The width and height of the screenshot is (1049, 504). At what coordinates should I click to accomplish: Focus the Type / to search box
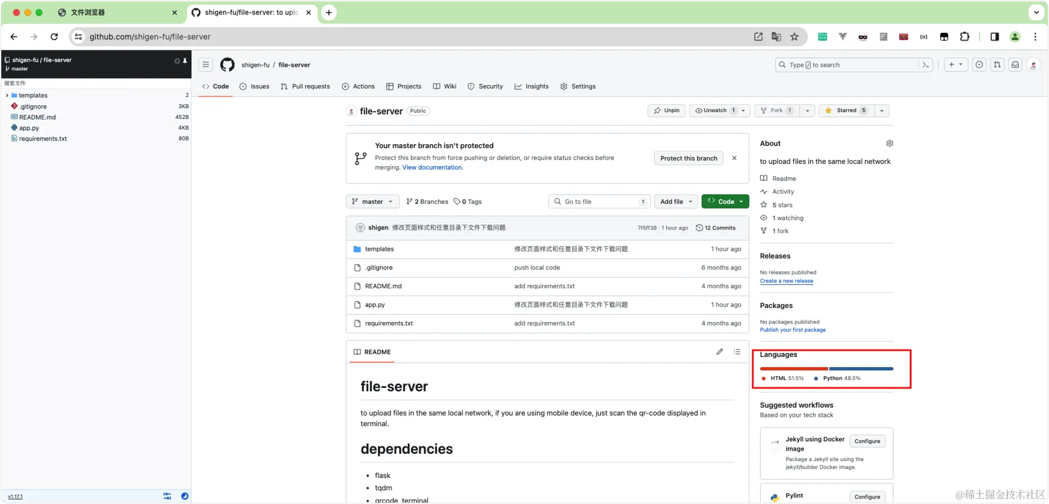tap(854, 65)
